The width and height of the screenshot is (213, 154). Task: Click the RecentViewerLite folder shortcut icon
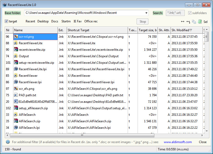[16, 43]
